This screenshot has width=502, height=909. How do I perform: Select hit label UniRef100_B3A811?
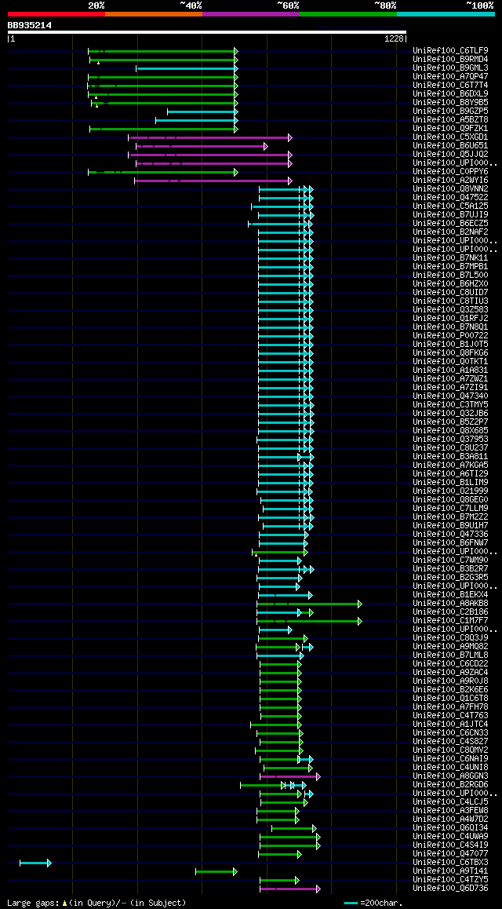click(450, 456)
